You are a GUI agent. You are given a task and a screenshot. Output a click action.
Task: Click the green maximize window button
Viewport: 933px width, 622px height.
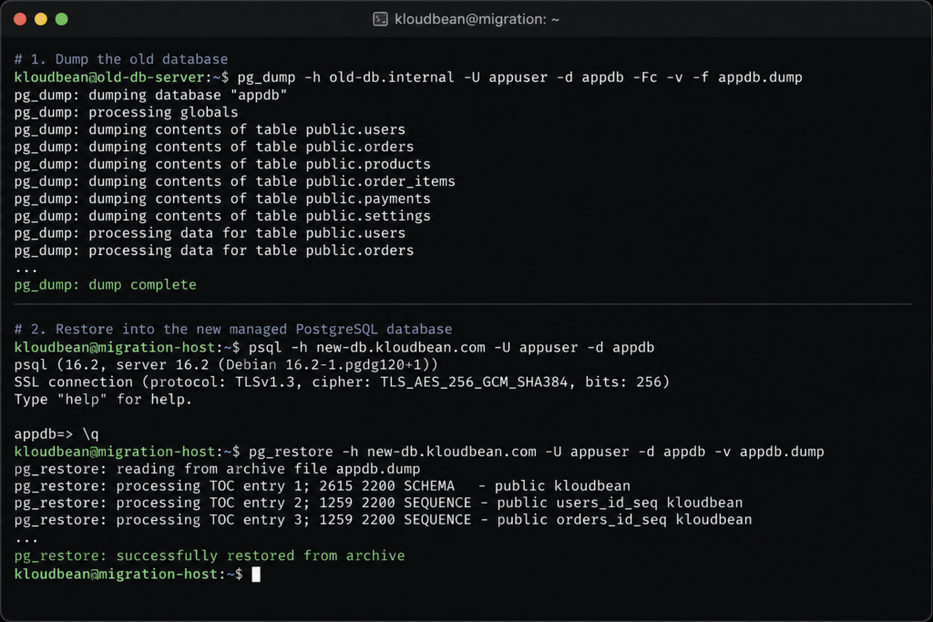coord(62,19)
